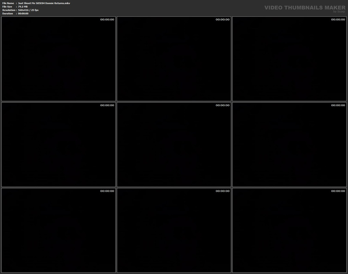
Task: Click the 'Duration' label in header
Action: click(x=8, y=13)
